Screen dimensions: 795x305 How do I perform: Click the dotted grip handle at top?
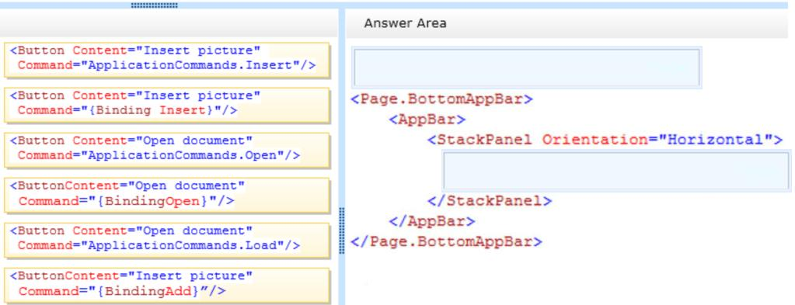(154, 5)
